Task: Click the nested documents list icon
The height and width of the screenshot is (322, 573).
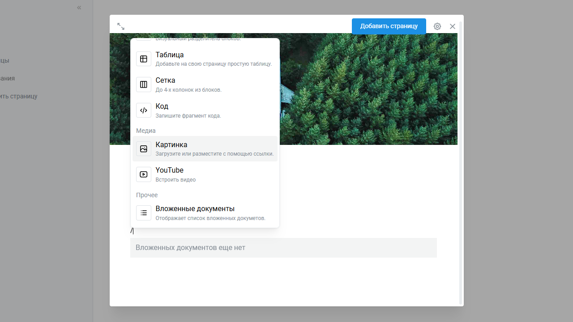Action: click(144, 213)
